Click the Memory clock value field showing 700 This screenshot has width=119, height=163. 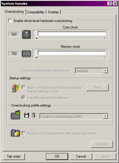[14, 54]
